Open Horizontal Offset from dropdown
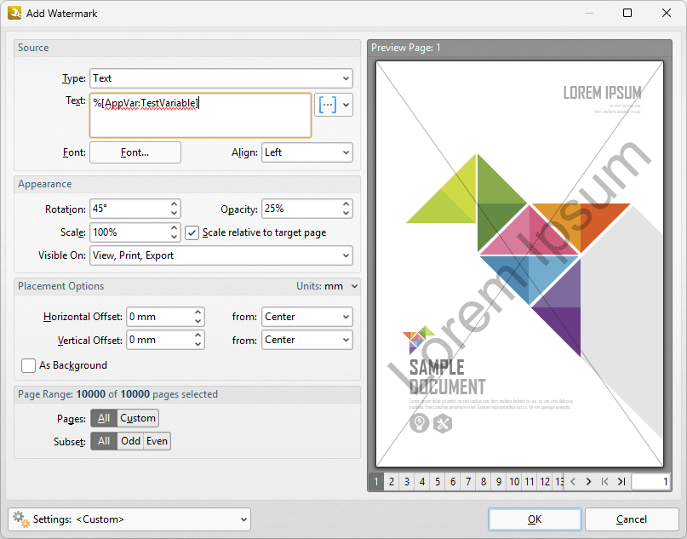 pyautogui.click(x=307, y=317)
